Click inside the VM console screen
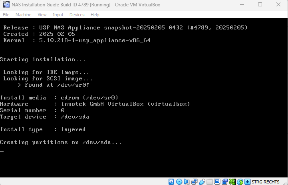 (144, 99)
